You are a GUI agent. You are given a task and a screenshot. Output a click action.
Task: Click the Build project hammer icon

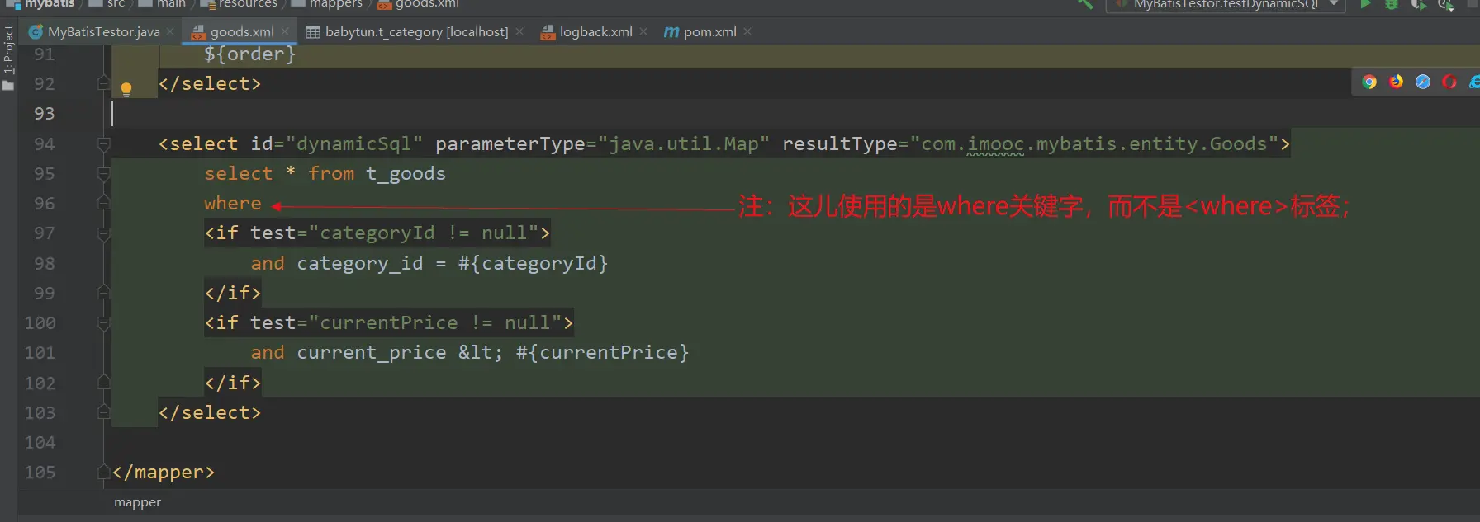pos(1085,4)
